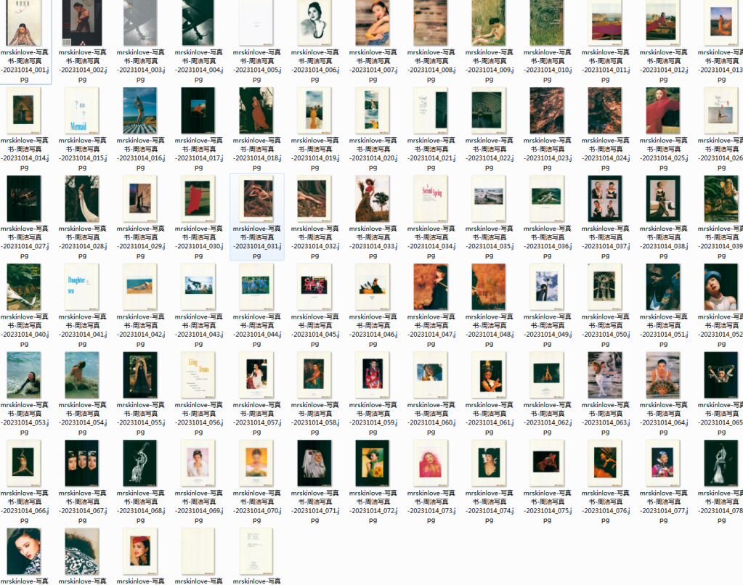Select the blank page thumbnail in the bottom row
Screen dimensions: 743x585
pos(198,550)
